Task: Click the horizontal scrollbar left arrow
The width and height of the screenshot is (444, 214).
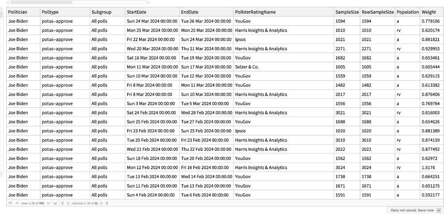Action: (7, 2)
